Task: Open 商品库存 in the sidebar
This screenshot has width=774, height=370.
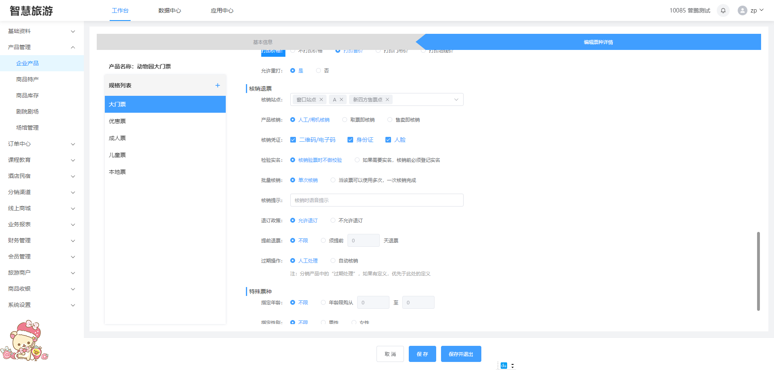Action: point(27,95)
